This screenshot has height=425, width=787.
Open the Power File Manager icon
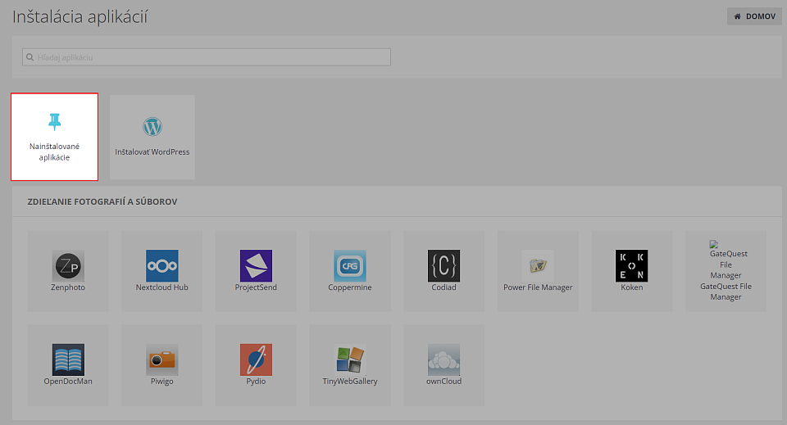(538, 265)
